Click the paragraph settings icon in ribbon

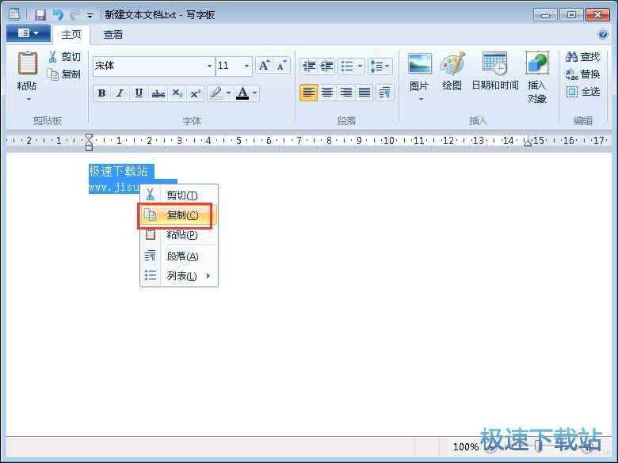[385, 93]
